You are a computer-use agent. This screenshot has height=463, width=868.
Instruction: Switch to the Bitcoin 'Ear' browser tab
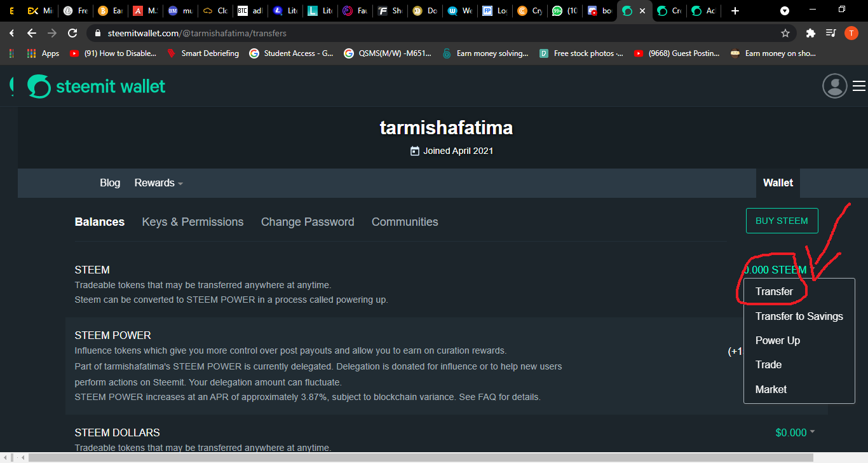109,11
